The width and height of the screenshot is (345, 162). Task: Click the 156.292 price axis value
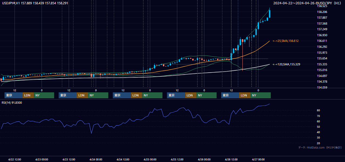322,47
